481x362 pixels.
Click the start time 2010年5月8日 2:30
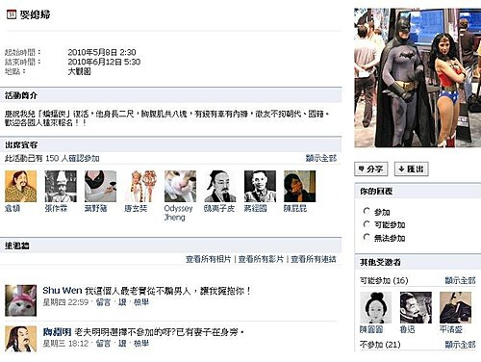click(102, 52)
